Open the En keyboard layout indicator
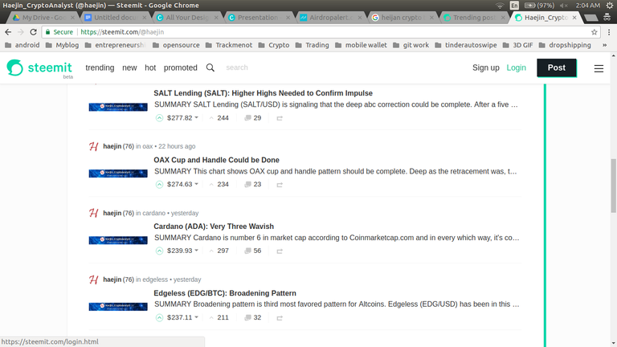Image resolution: width=617 pixels, height=347 pixels. (514, 6)
